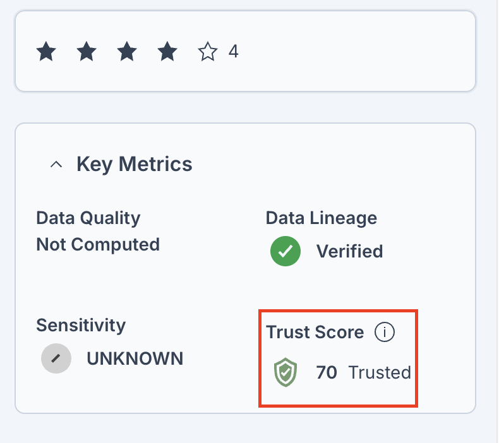This screenshot has height=443, width=499.
Task: Click the Verified lineage text
Action: [x=349, y=251]
